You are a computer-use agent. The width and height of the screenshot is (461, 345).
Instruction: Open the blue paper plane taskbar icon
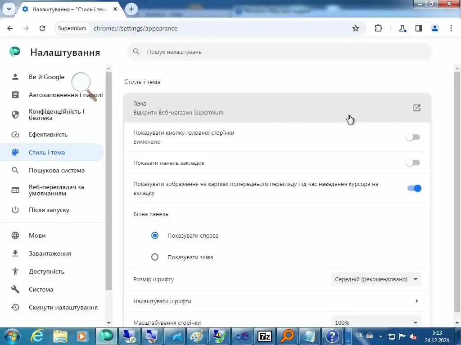pyautogui.click(x=174, y=336)
